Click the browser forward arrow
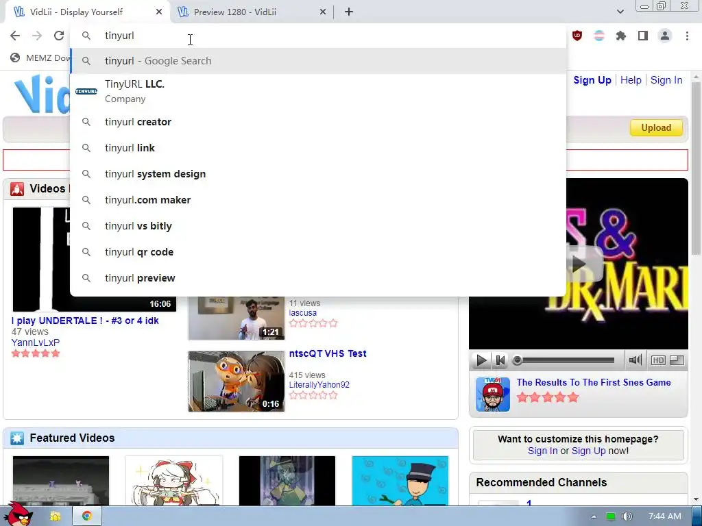702x526 pixels. tap(37, 36)
